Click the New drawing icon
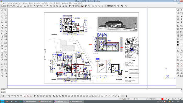The width and height of the screenshot is (183, 103). coord(2,6)
